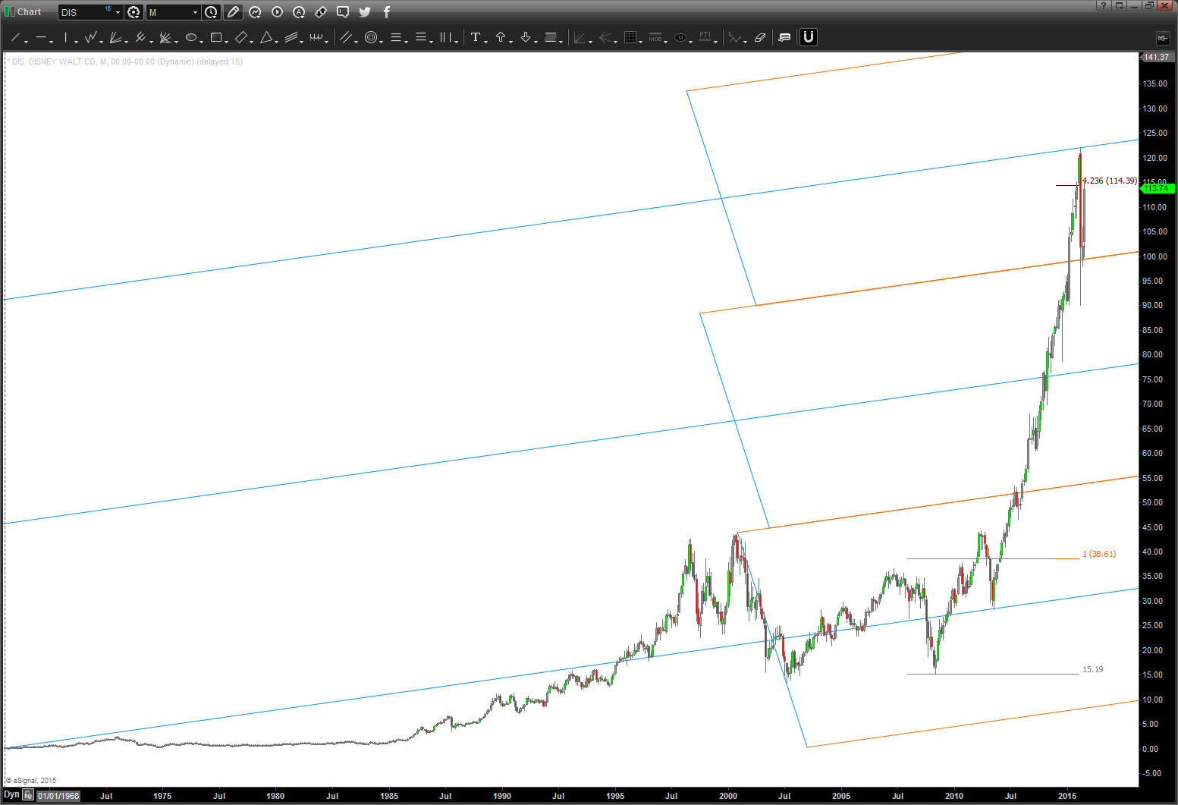Select the concentric Fibonacci circles tool

tap(371, 37)
